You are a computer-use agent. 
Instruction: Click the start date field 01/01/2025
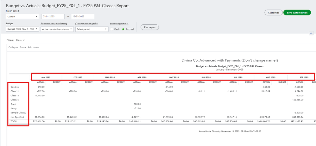53,16
